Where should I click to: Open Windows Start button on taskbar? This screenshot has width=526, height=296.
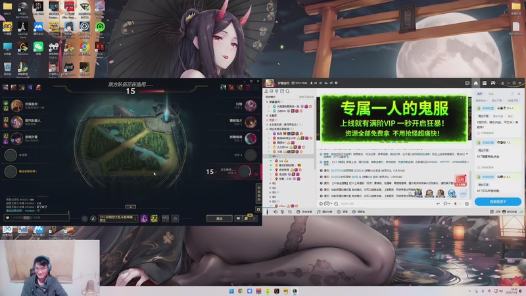(x=231, y=291)
